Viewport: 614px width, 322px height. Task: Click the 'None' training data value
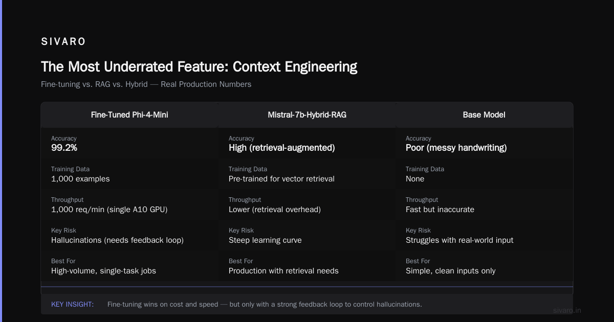[415, 179]
